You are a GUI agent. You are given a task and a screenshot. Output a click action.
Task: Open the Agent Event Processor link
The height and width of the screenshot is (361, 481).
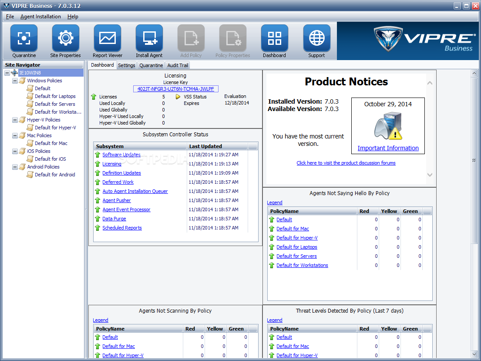click(126, 209)
